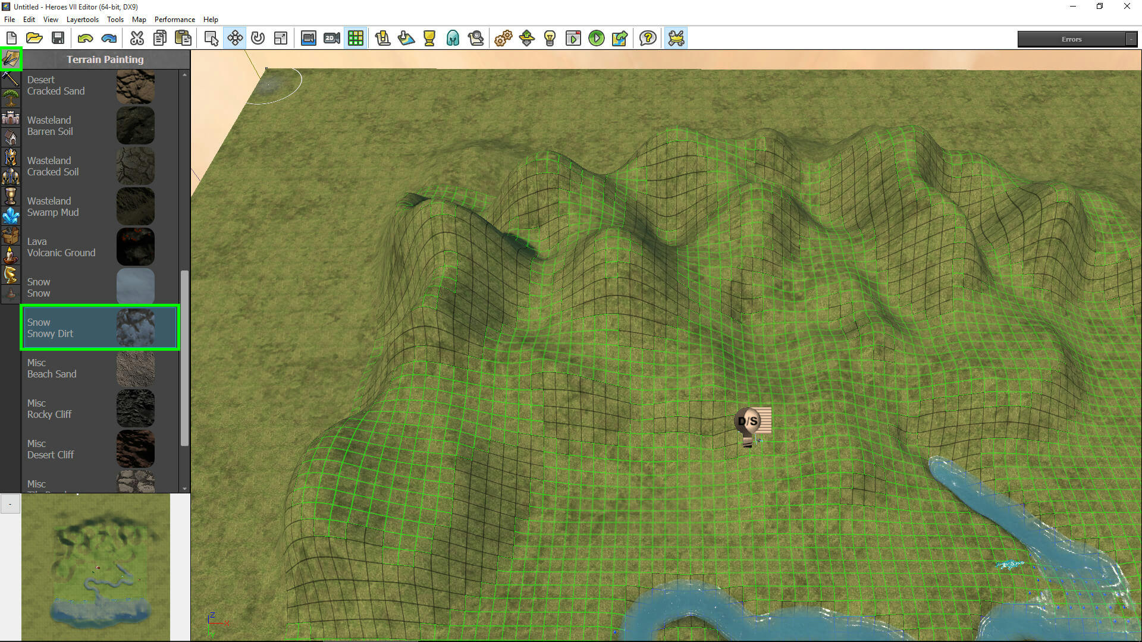Click the blue camera view icon
The image size is (1142, 642).
(308, 39)
